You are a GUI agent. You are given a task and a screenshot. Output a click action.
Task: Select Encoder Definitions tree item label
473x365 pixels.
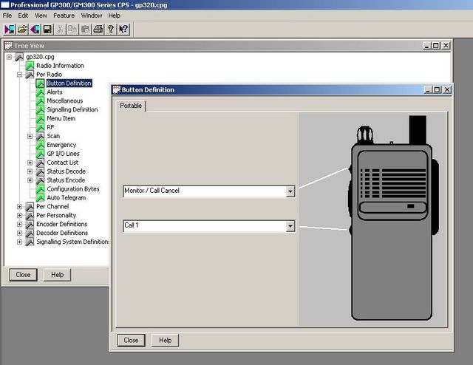pos(62,224)
